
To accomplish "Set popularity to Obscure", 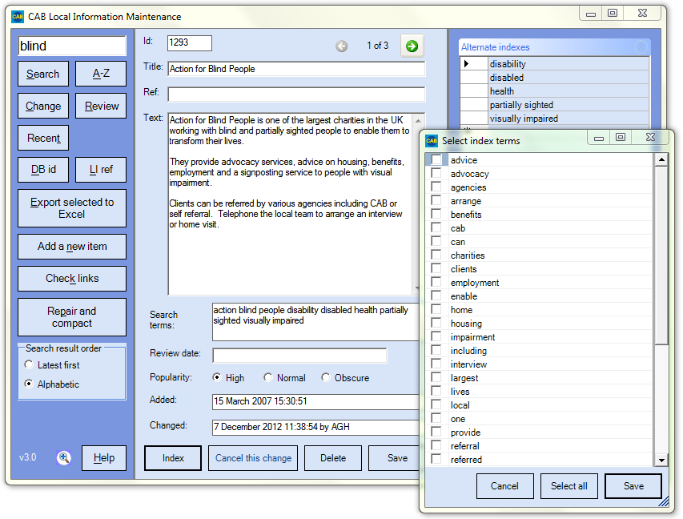I will tap(325, 377).
